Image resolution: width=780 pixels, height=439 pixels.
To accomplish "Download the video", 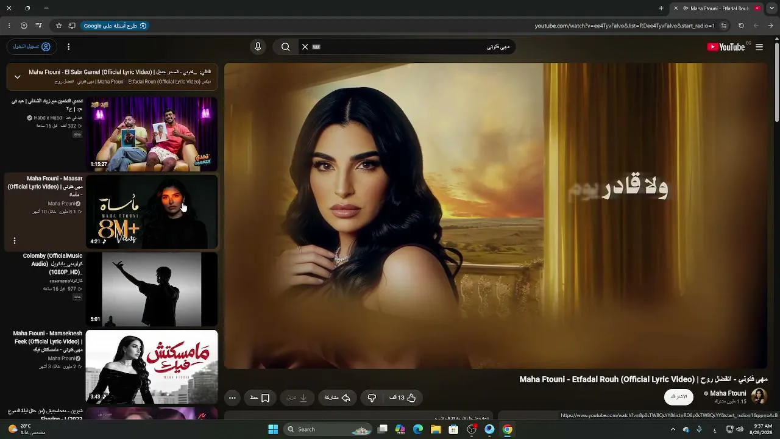I will pos(298,398).
